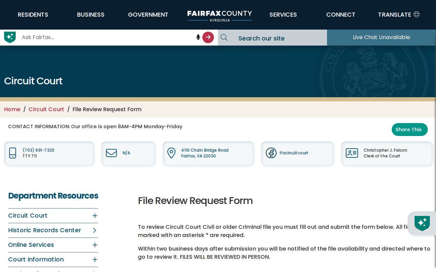Open ffxcircuitcourt Facebook link

point(294,153)
